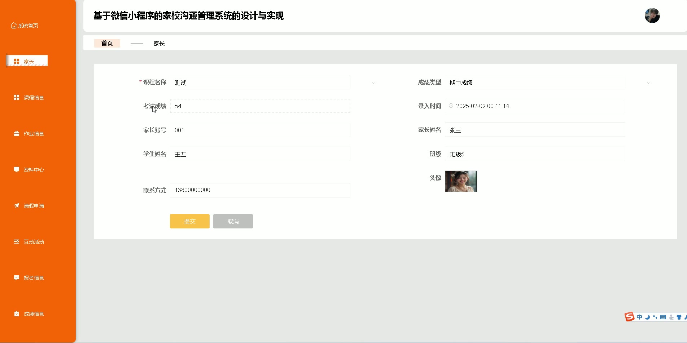Open 请假申请 paper plane icon
This screenshot has height=343, width=687.
click(17, 206)
